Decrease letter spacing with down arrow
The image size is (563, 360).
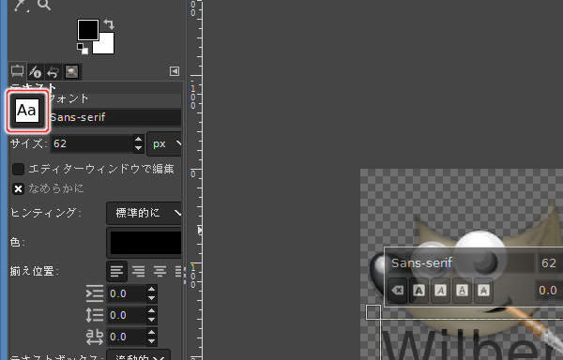pos(151,341)
